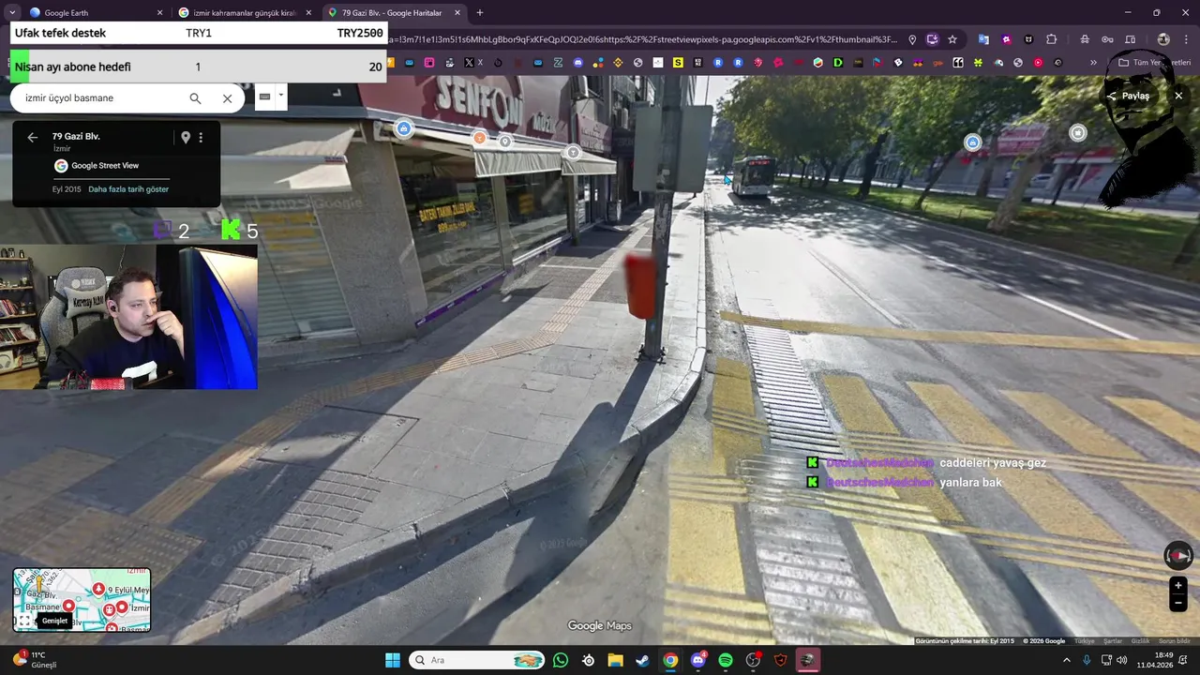Open the tab search dropdown arrow
1200x675 pixels.
[11, 13]
